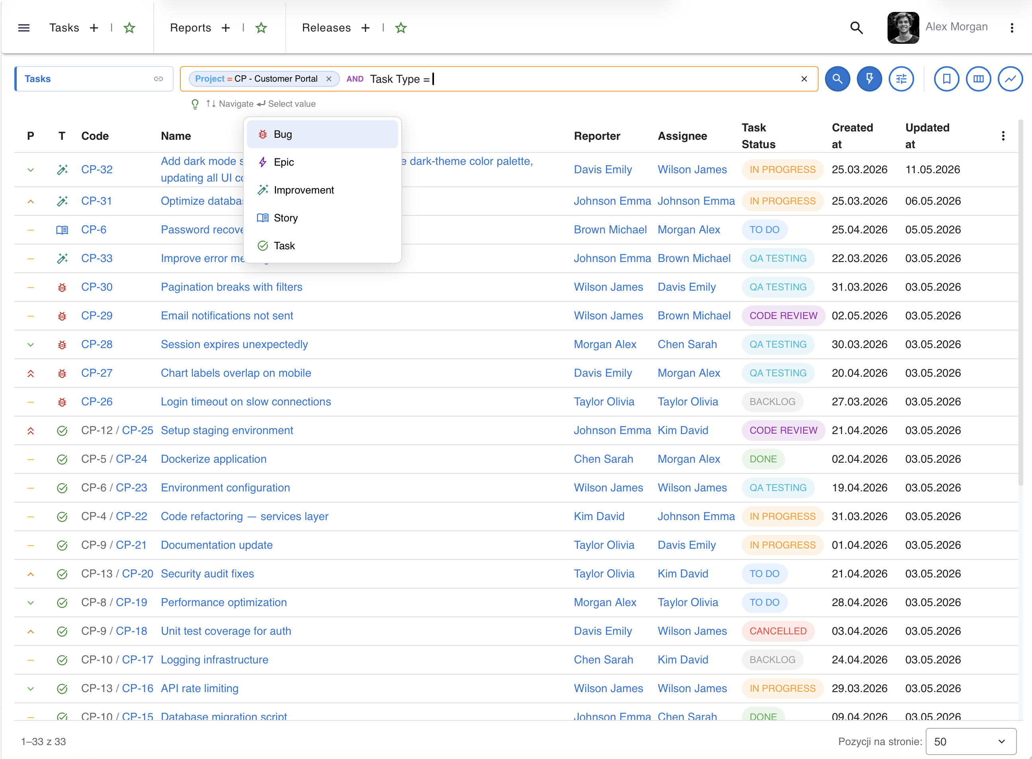The image size is (1032, 759).
Task: Star the Releases section
Action: (x=401, y=28)
